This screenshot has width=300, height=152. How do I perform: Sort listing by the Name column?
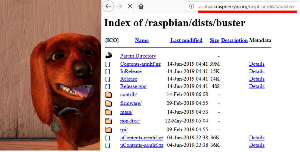tap(142, 40)
